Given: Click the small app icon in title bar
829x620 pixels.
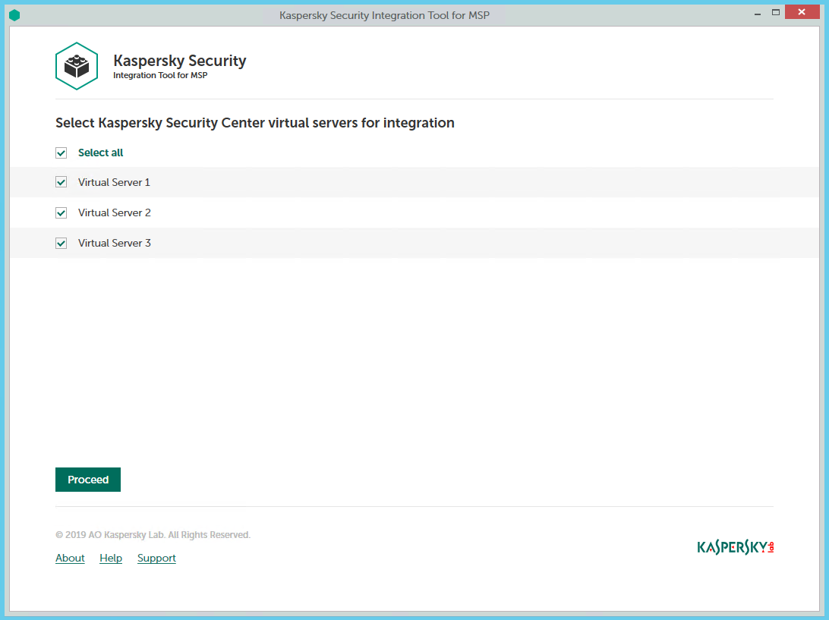Looking at the screenshot, I should click(14, 15).
